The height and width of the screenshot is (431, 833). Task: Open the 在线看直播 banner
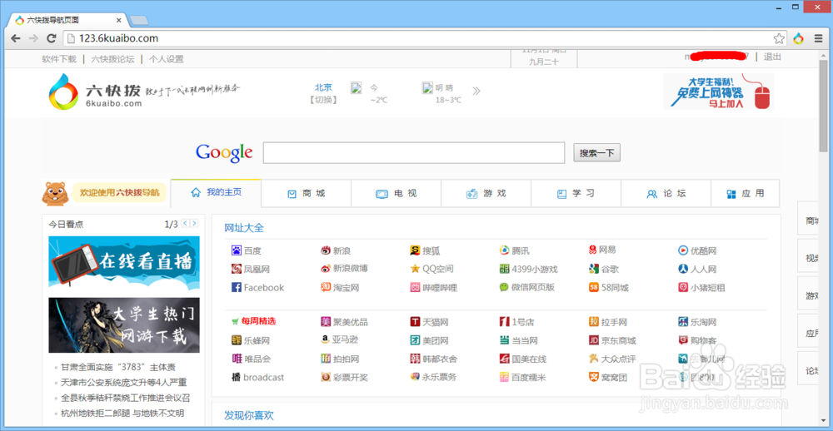point(124,261)
